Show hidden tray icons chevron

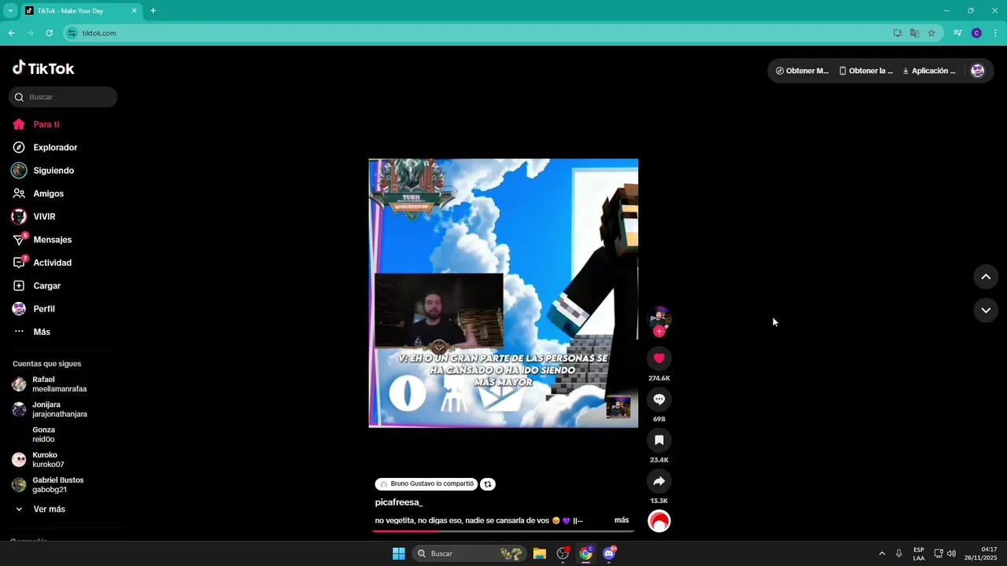click(x=882, y=553)
